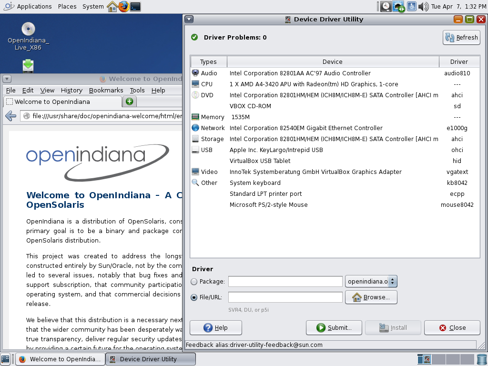Open the System menu
This screenshot has height=366, width=488.
click(93, 7)
